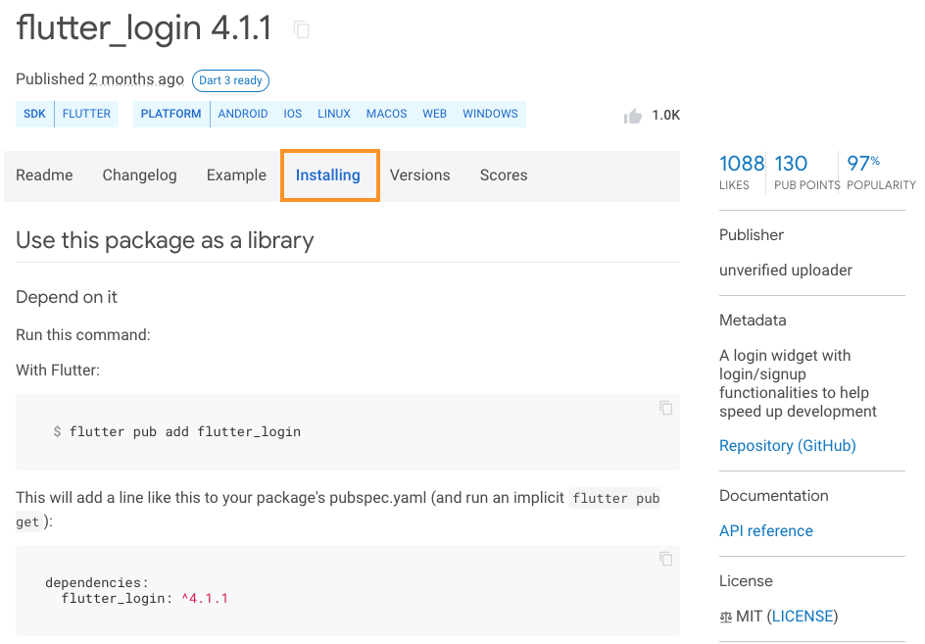925x644 pixels.
Task: Click the FLUTTER SDK tag
Action: (x=86, y=114)
